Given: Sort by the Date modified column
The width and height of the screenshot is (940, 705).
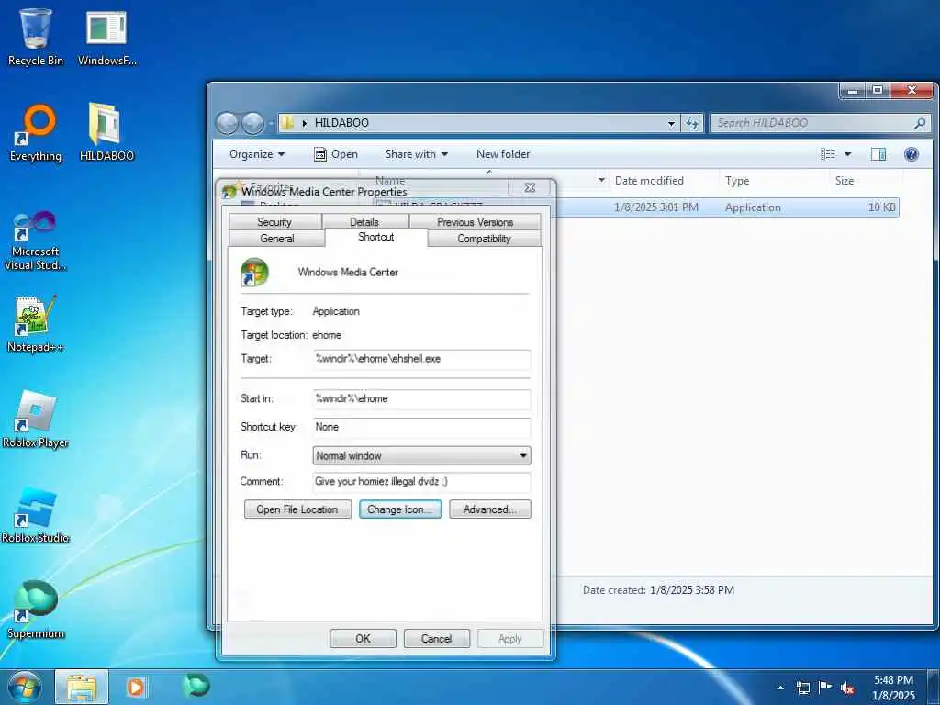Looking at the screenshot, I should 649,181.
